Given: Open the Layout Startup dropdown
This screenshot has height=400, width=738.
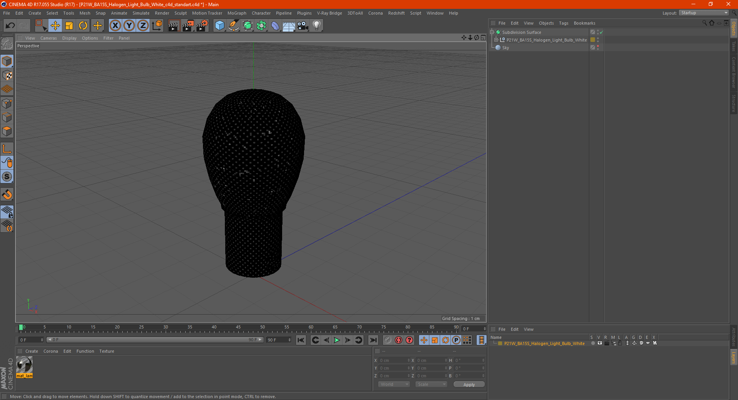Looking at the screenshot, I should click(x=704, y=13).
